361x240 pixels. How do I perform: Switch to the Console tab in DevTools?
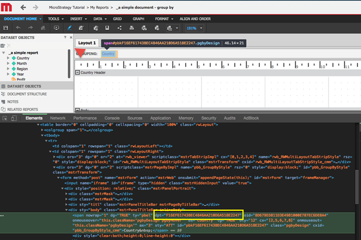(112, 118)
